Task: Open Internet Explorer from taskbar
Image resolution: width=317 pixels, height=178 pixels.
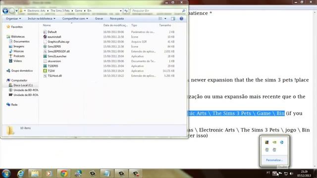Action: [21, 174]
